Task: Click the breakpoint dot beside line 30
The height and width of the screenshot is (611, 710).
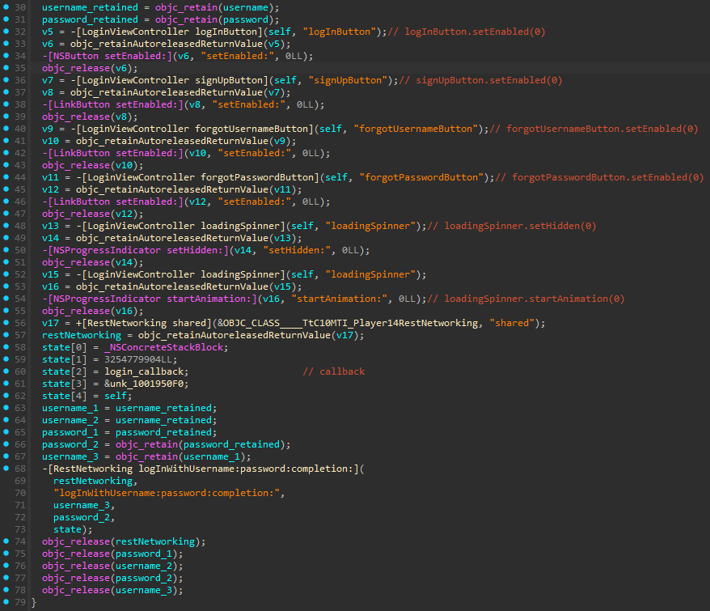Action: [x=6, y=7]
